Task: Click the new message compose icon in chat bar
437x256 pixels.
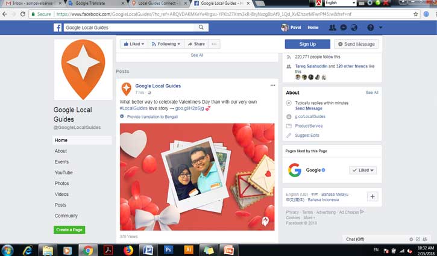Action: click(418, 239)
